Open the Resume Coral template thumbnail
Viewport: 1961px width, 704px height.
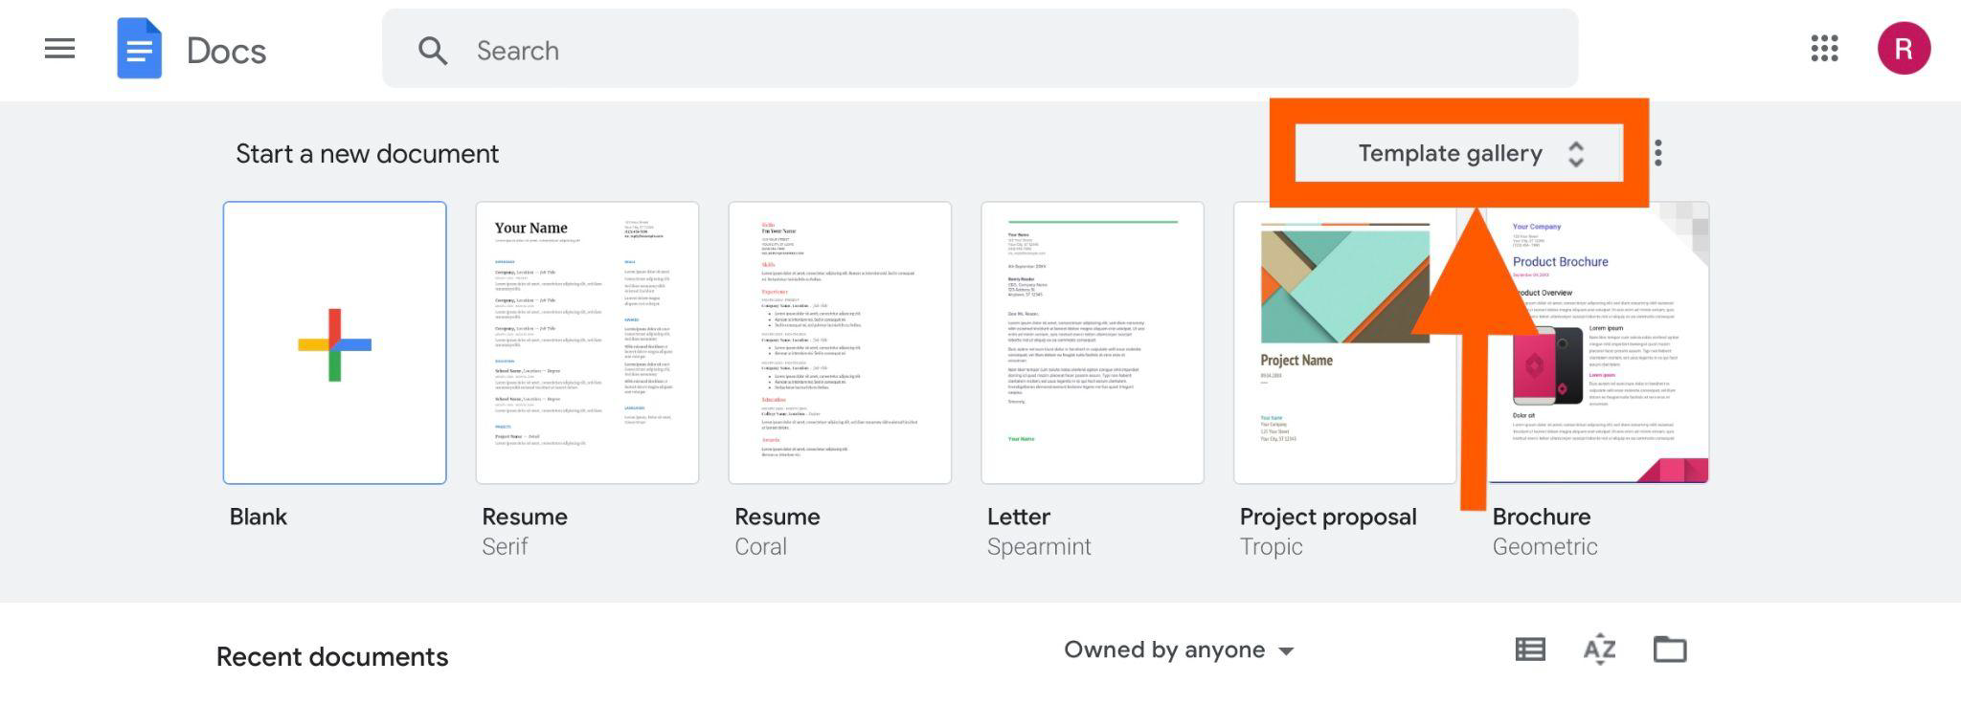[x=840, y=342]
